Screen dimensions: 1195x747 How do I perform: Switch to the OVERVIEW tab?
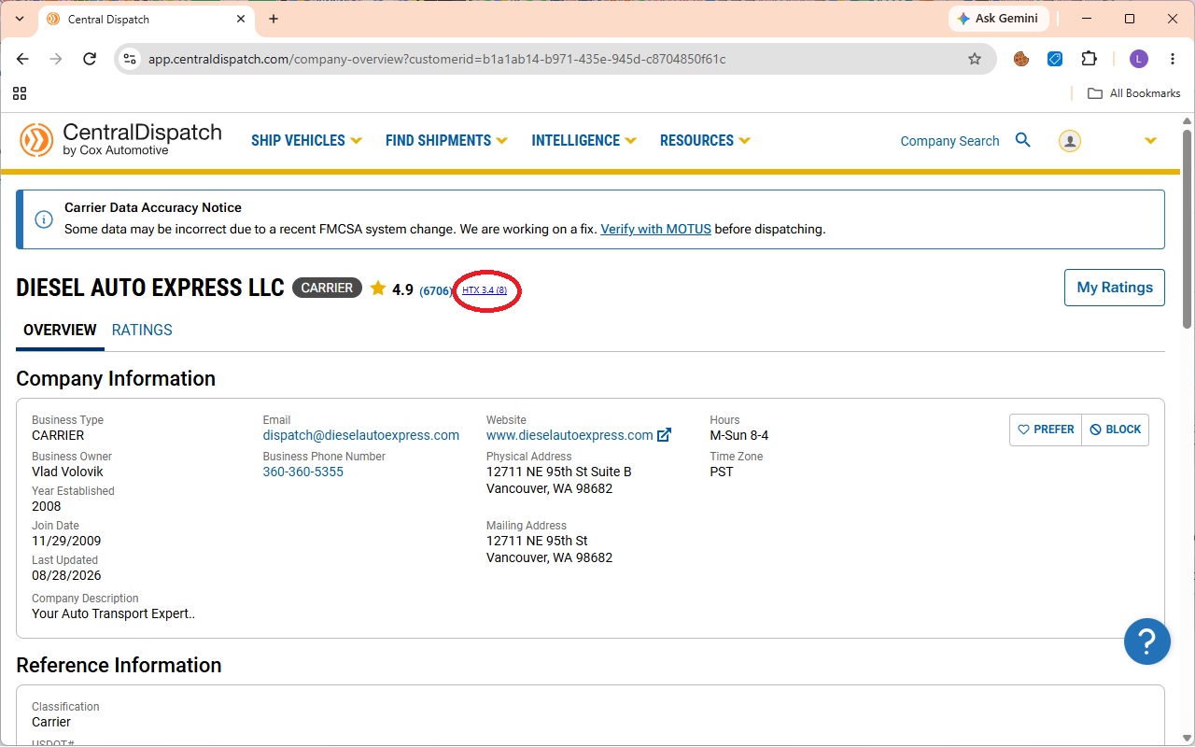60,330
